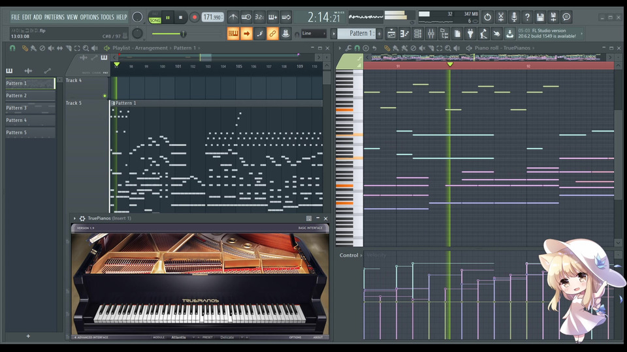
Task: Stop playback with the stop button
Action: [x=180, y=17]
